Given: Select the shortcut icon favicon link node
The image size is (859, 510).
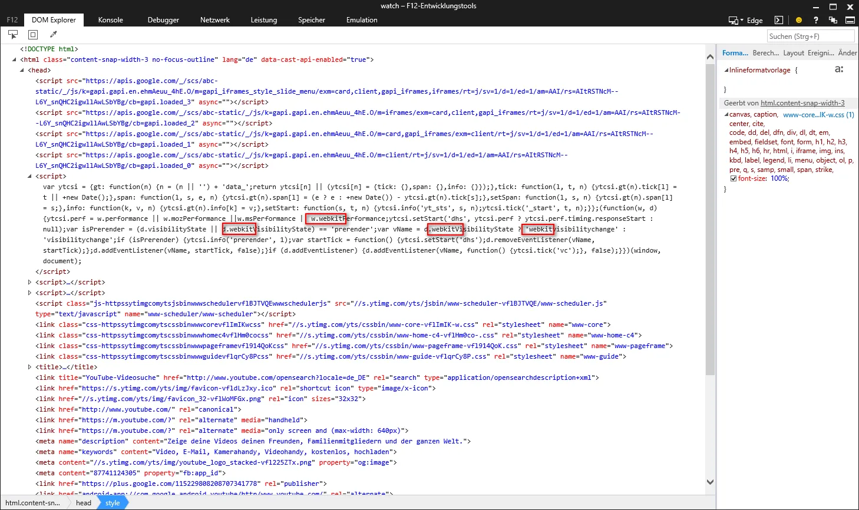Looking at the screenshot, I should (236, 388).
